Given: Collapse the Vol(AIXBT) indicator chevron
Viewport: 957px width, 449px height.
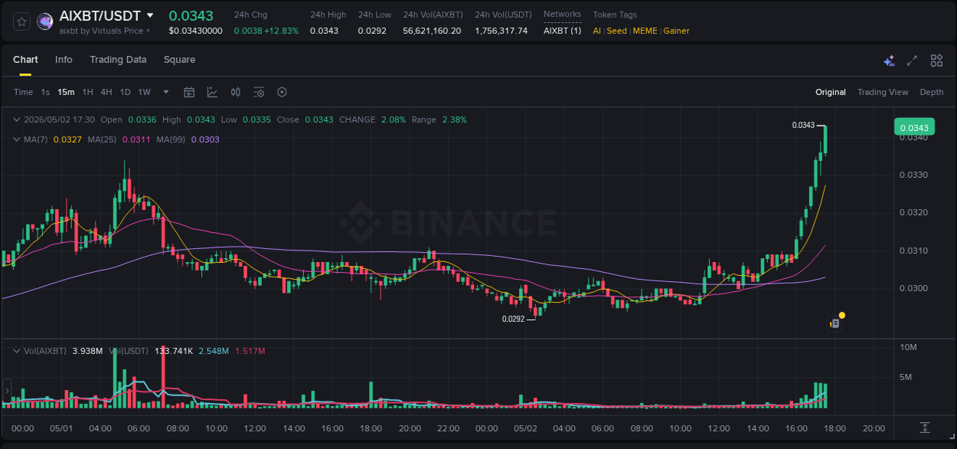Looking at the screenshot, I should [x=17, y=351].
